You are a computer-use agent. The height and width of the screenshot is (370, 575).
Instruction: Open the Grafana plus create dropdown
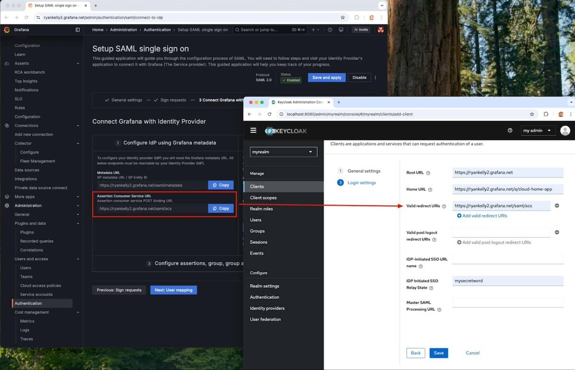pos(315,30)
